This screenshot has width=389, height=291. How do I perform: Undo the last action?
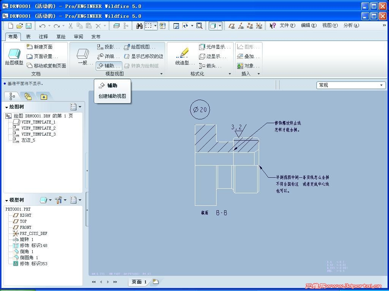[x=43, y=26]
